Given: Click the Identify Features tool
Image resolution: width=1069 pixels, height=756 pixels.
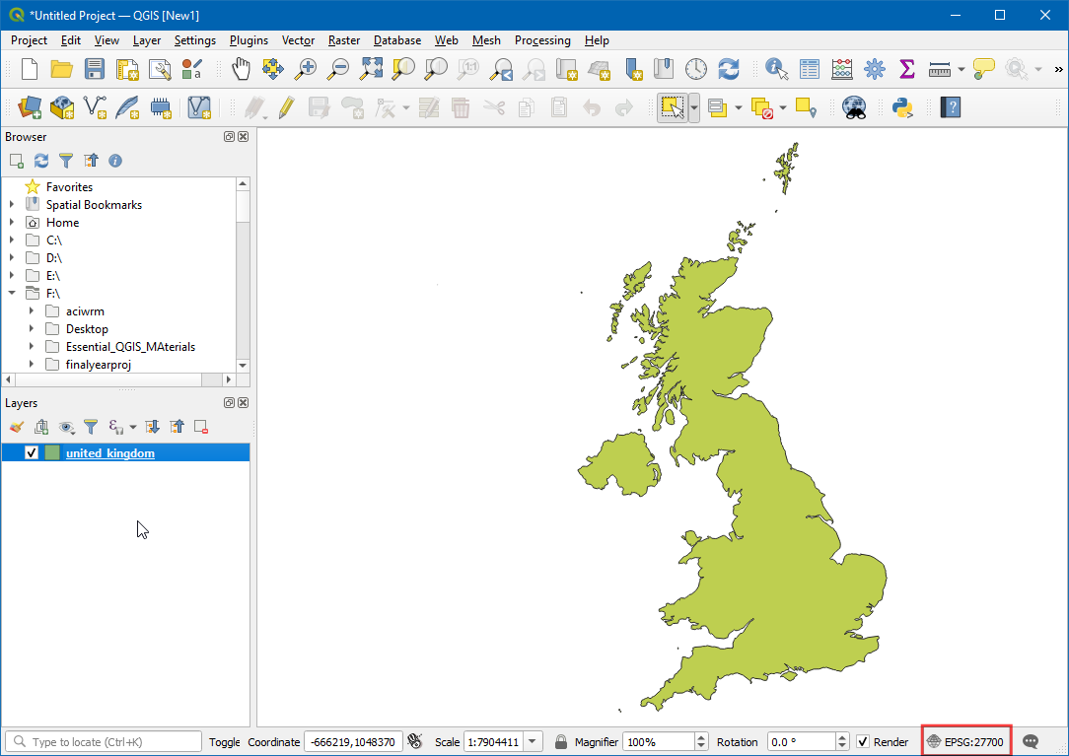Looking at the screenshot, I should 777,69.
